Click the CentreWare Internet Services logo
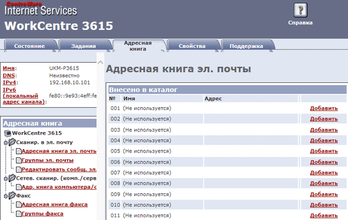Screen dimensions: 348x220 tap(41, 9)
